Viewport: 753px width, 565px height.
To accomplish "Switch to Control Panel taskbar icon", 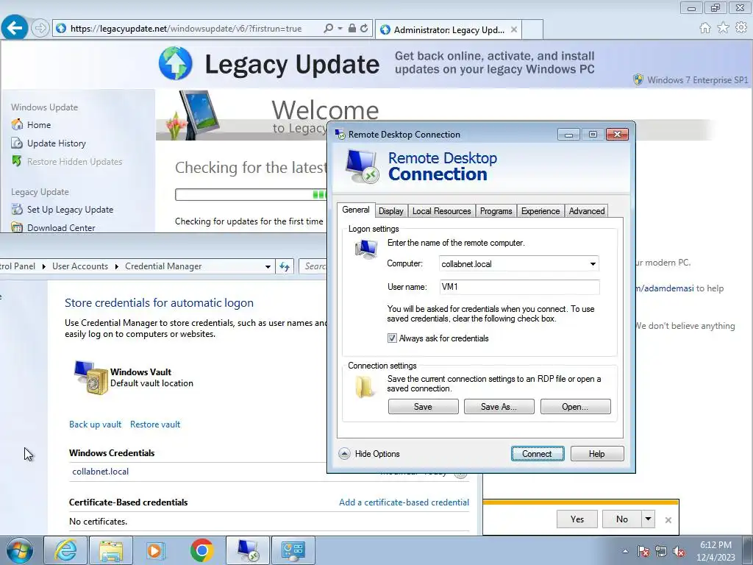I will [x=293, y=550].
